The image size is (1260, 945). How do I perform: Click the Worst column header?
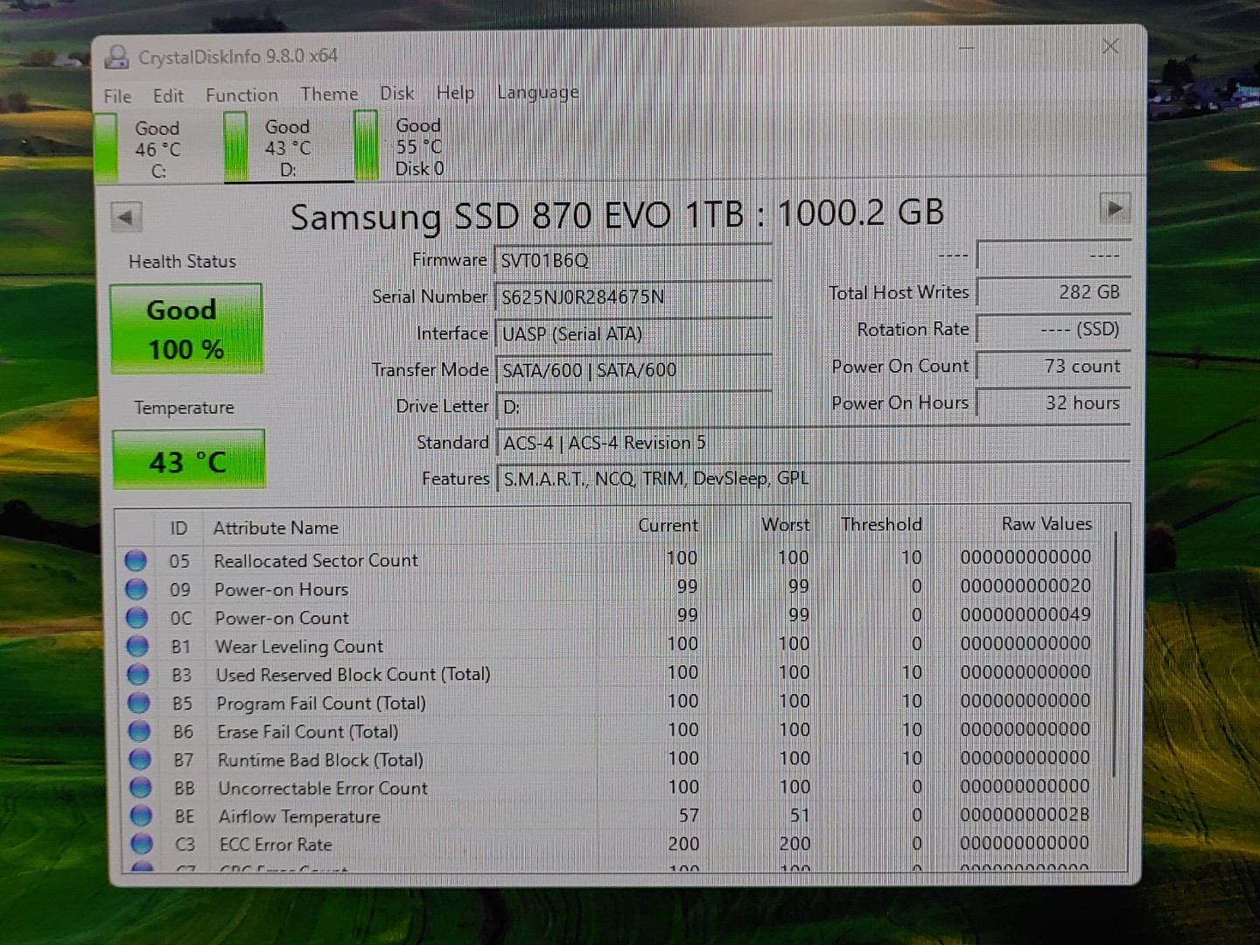(785, 524)
